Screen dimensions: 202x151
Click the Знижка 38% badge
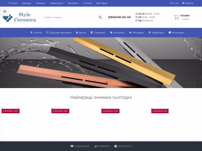click(x=60, y=111)
